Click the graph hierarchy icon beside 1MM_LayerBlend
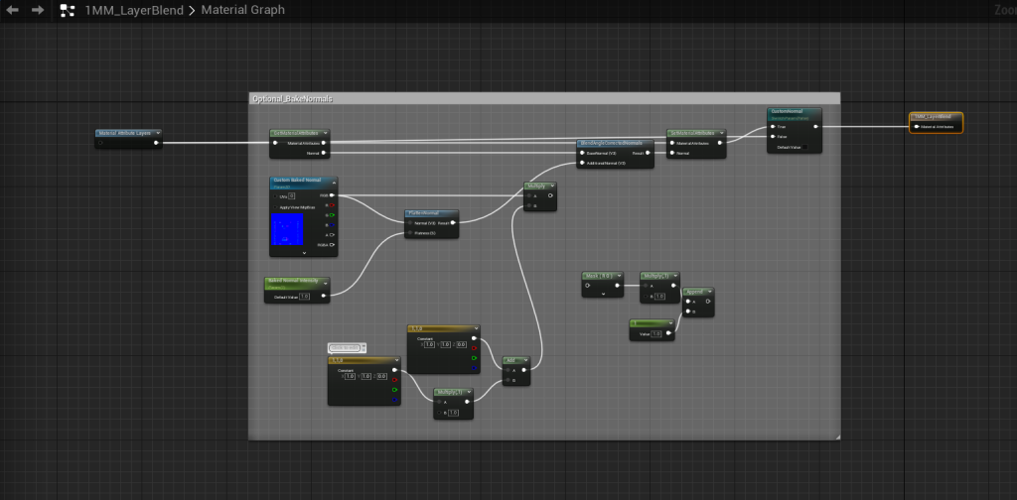This screenshot has height=500, width=1017. [x=68, y=10]
